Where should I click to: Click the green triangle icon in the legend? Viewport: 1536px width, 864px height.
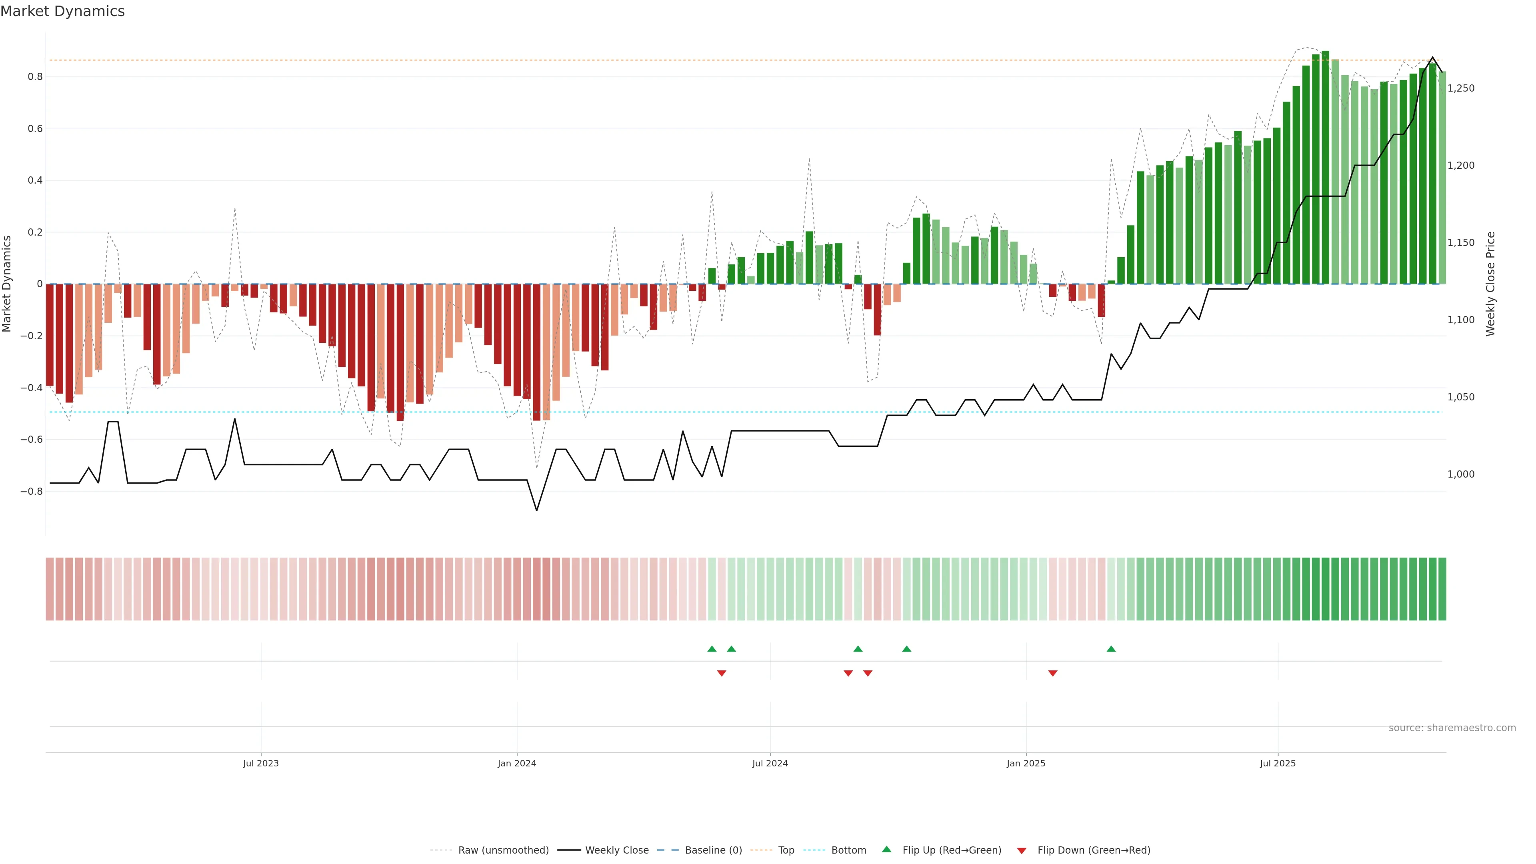pyautogui.click(x=887, y=849)
